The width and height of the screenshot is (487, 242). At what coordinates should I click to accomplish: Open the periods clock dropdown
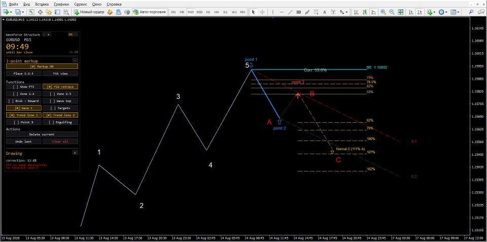pyautogui.click(x=446, y=12)
